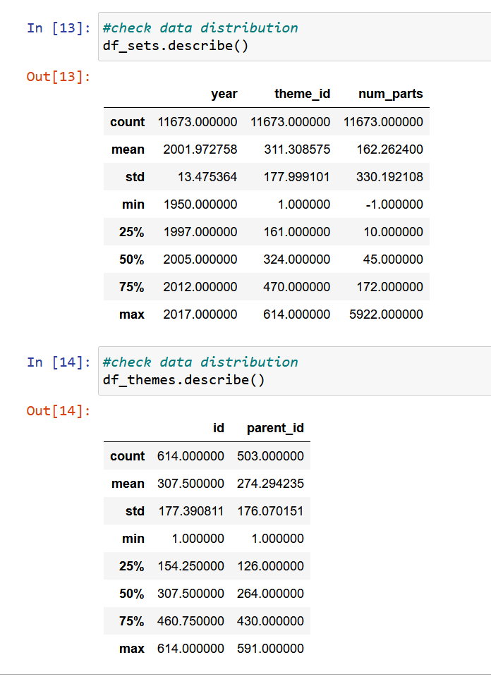The width and height of the screenshot is (491, 679).
Task: Click the parent_id column header
Action: click(x=275, y=428)
